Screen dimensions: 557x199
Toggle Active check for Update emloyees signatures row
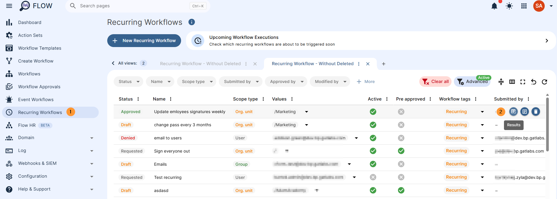pos(373,112)
